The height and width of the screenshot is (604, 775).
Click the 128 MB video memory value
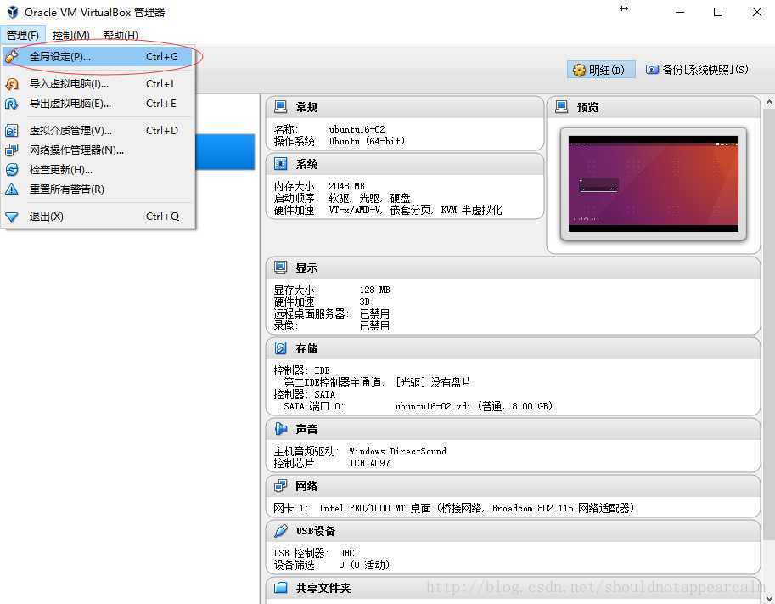click(374, 290)
